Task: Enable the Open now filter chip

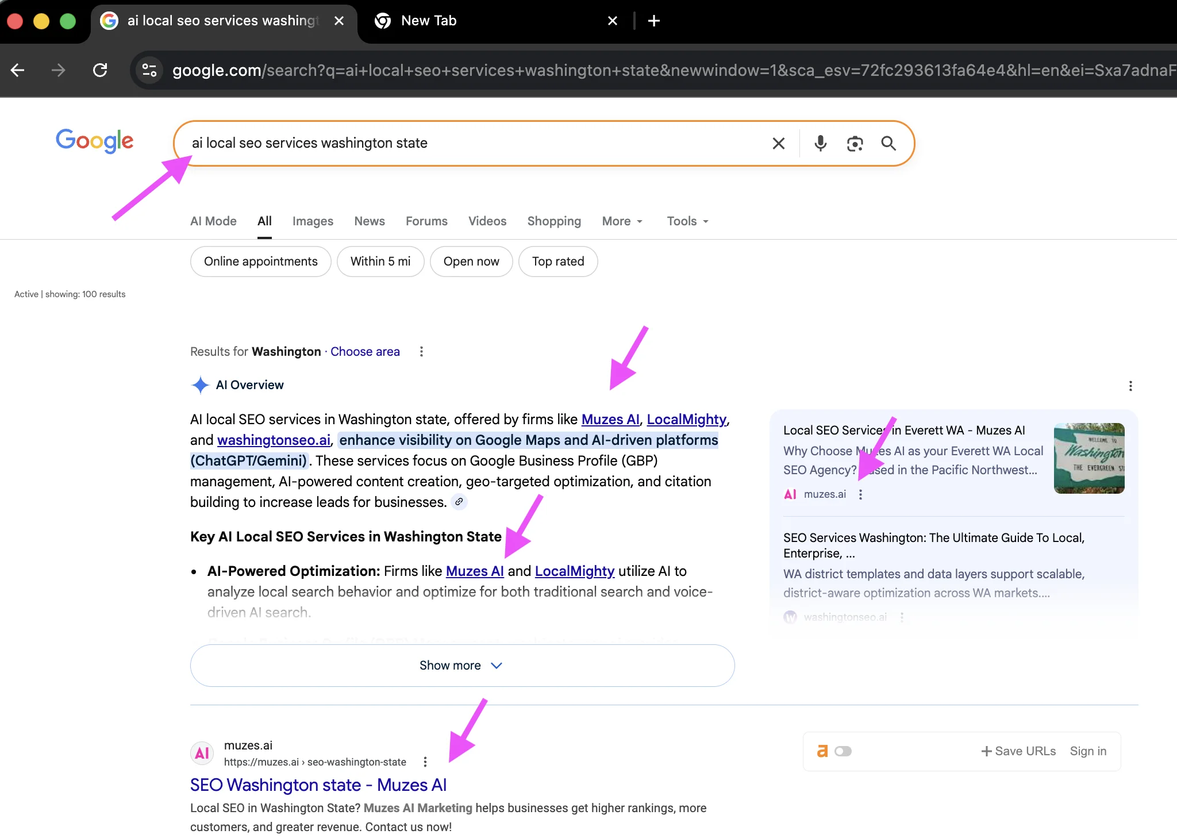Action: tap(471, 262)
